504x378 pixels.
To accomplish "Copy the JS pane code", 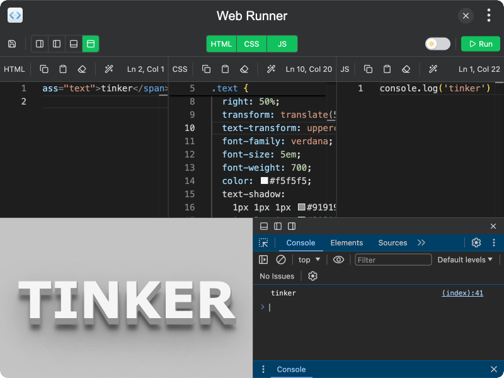I will click(368, 69).
